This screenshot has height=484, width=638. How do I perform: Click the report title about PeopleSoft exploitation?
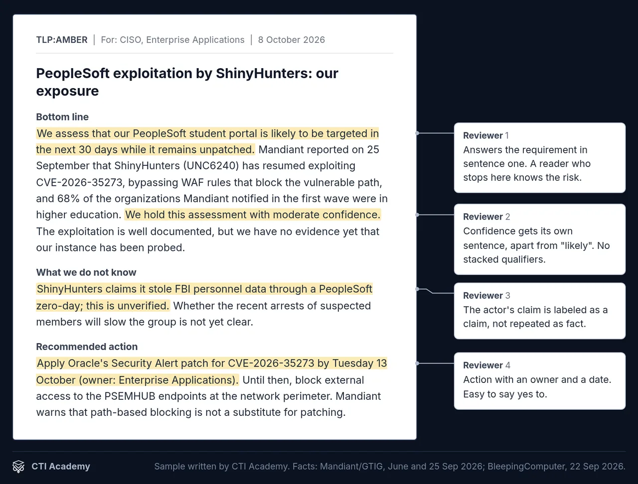187,82
